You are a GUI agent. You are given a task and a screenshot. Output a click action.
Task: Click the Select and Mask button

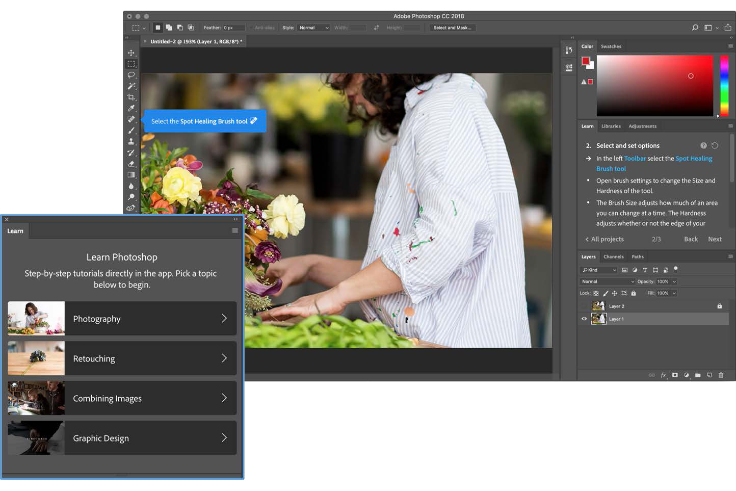pyautogui.click(x=452, y=28)
